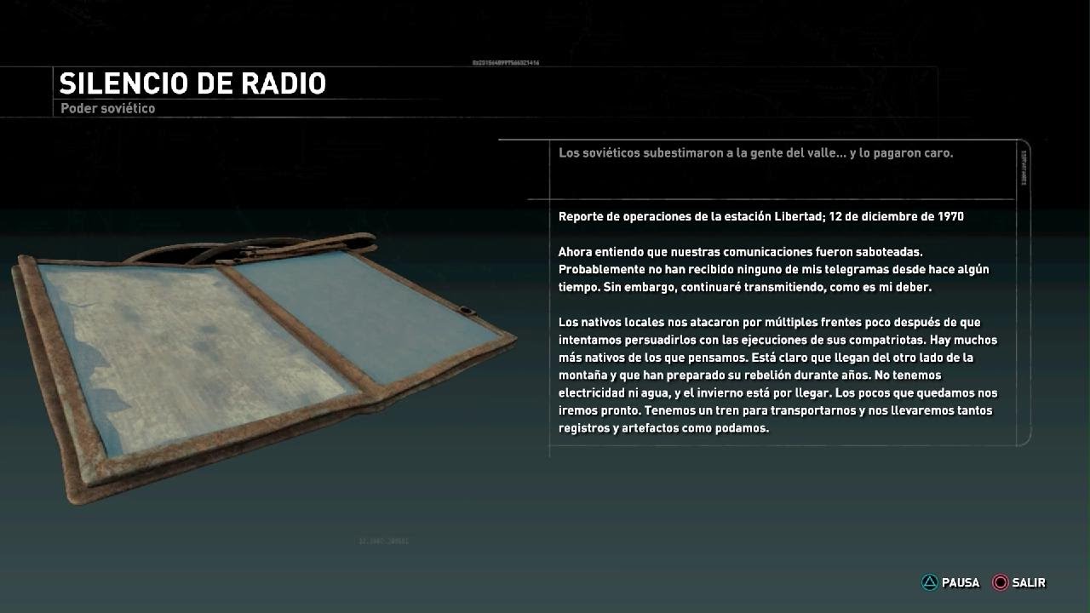Image resolution: width=1090 pixels, height=613 pixels.
Task: Click the triangle button icon for Pausa
Action: pos(929,582)
